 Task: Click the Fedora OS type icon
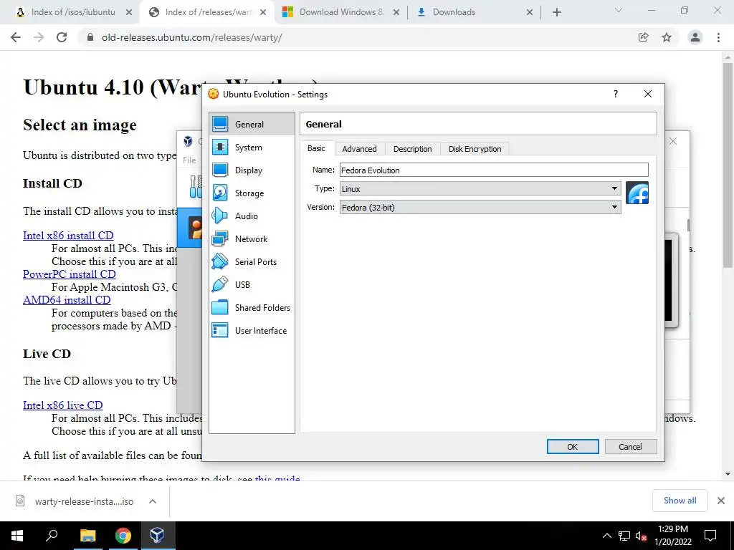coord(637,193)
